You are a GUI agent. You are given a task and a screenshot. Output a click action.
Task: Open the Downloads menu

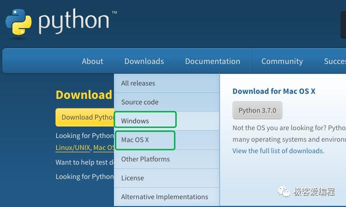coord(144,61)
